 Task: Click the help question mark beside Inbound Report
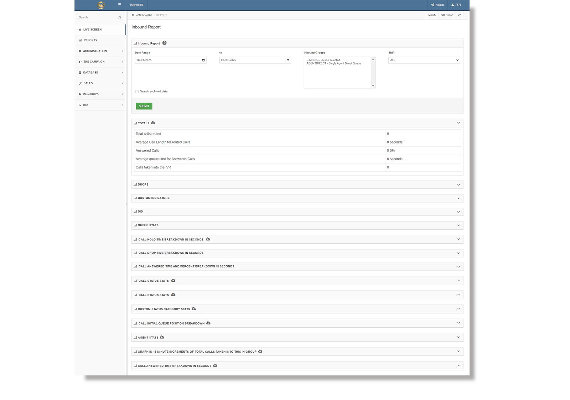tap(164, 43)
